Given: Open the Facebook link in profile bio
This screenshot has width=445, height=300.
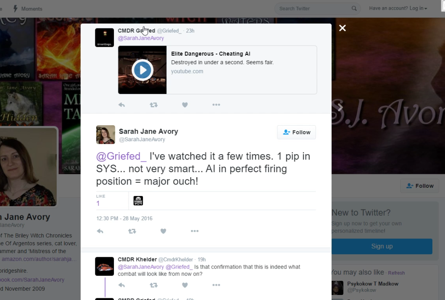Looking at the screenshot, I should (x=32, y=279).
